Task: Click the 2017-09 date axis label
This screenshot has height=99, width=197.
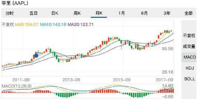Action: (164, 80)
